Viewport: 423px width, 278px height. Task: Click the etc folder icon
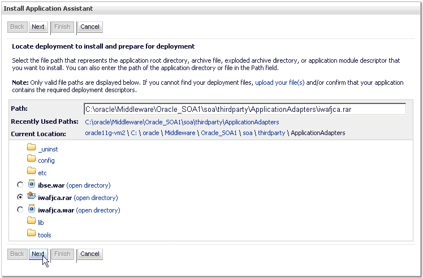[x=31, y=171]
